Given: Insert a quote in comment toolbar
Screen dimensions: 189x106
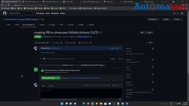Looking at the screenshot, I should click(x=93, y=85).
